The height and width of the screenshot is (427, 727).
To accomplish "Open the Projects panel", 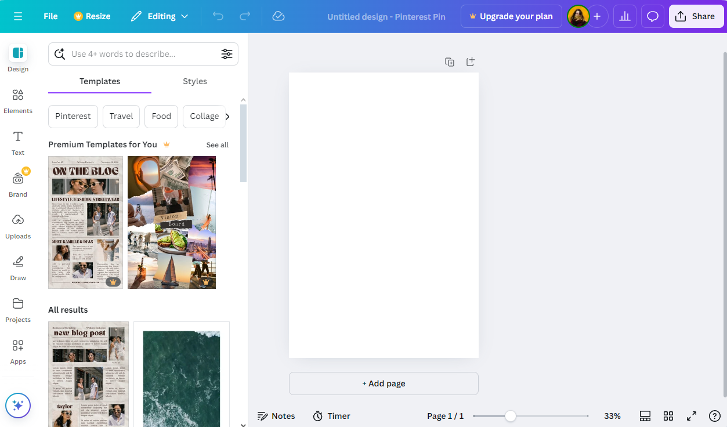I will pos(18,309).
